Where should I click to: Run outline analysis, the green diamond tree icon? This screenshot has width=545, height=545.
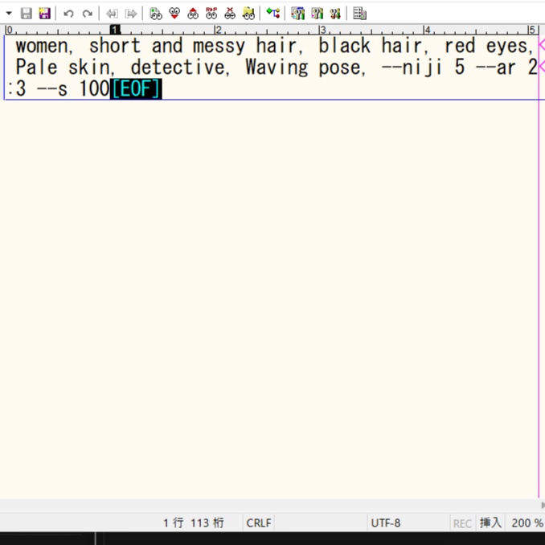tap(273, 14)
